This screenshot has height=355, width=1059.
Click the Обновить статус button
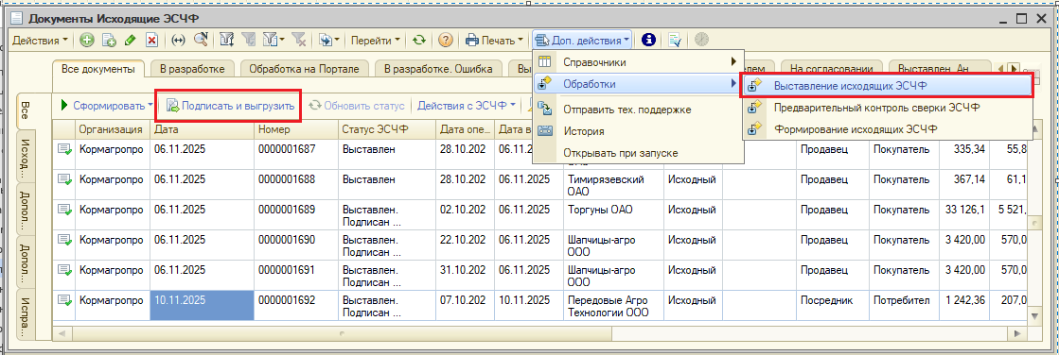coord(357,105)
